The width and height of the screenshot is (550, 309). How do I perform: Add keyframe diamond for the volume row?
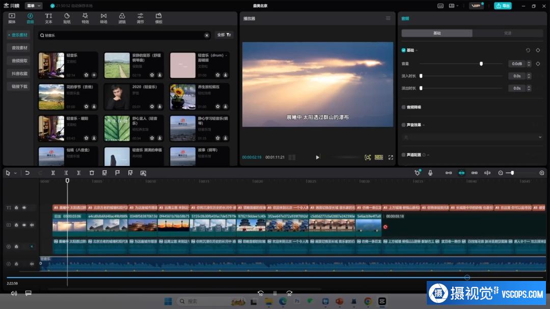pos(538,64)
